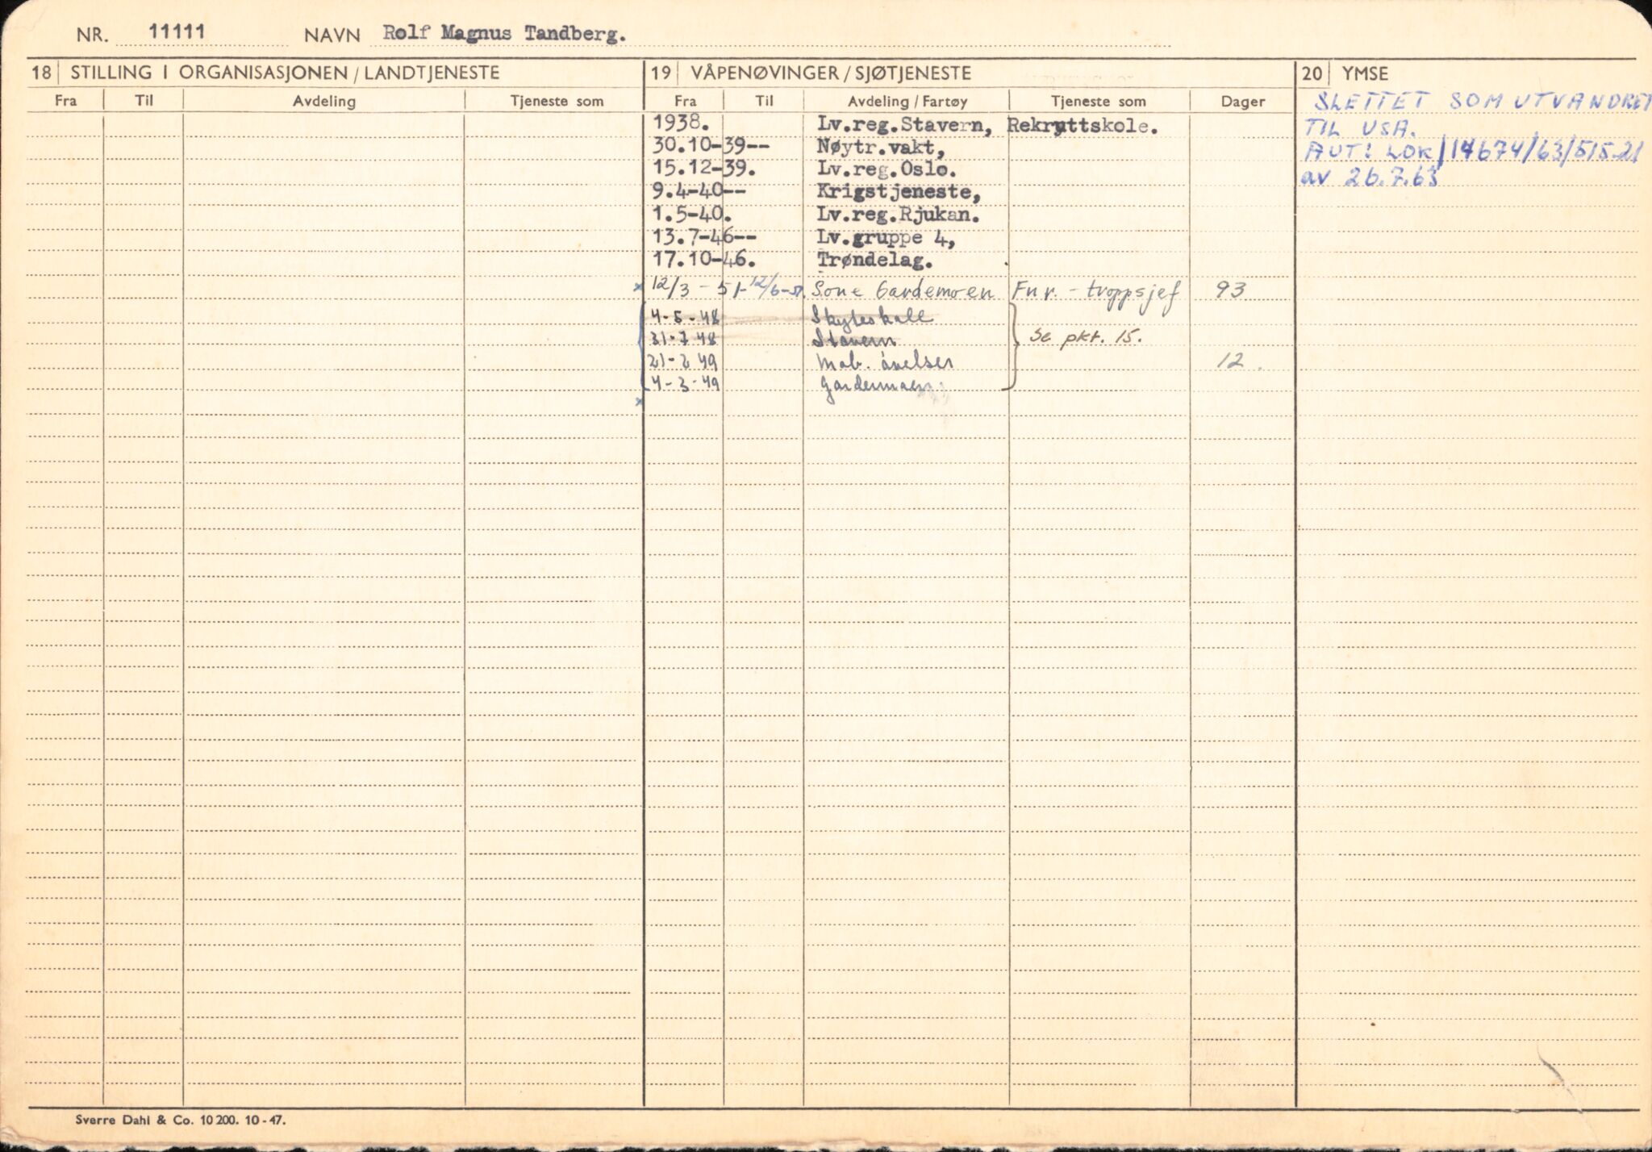Click the entry 'Trøndelag.'
This screenshot has width=1652, height=1152.
point(875,261)
